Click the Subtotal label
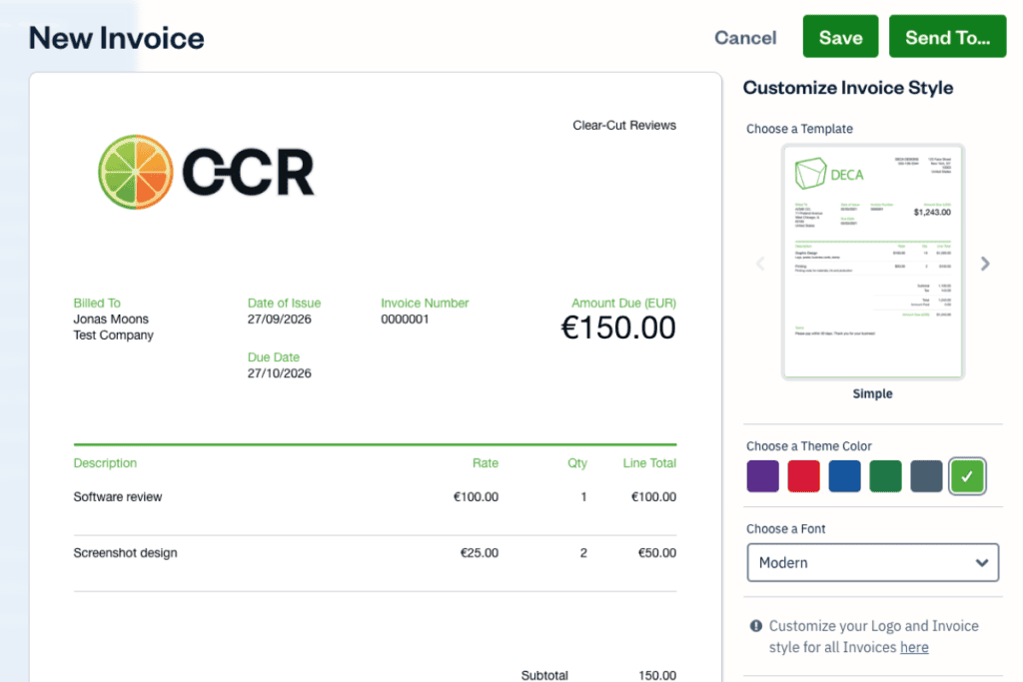This screenshot has height=682, width=1023. [x=544, y=675]
